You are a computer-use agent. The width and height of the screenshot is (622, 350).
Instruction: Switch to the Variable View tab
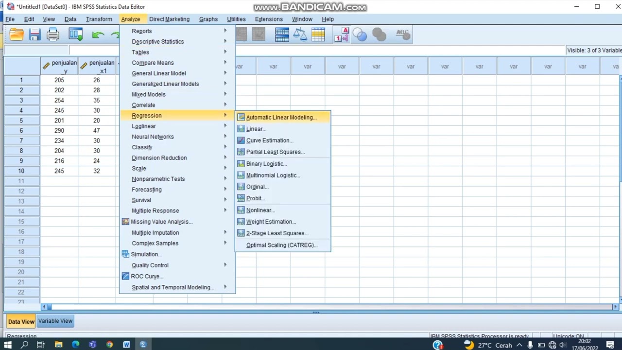(55, 321)
